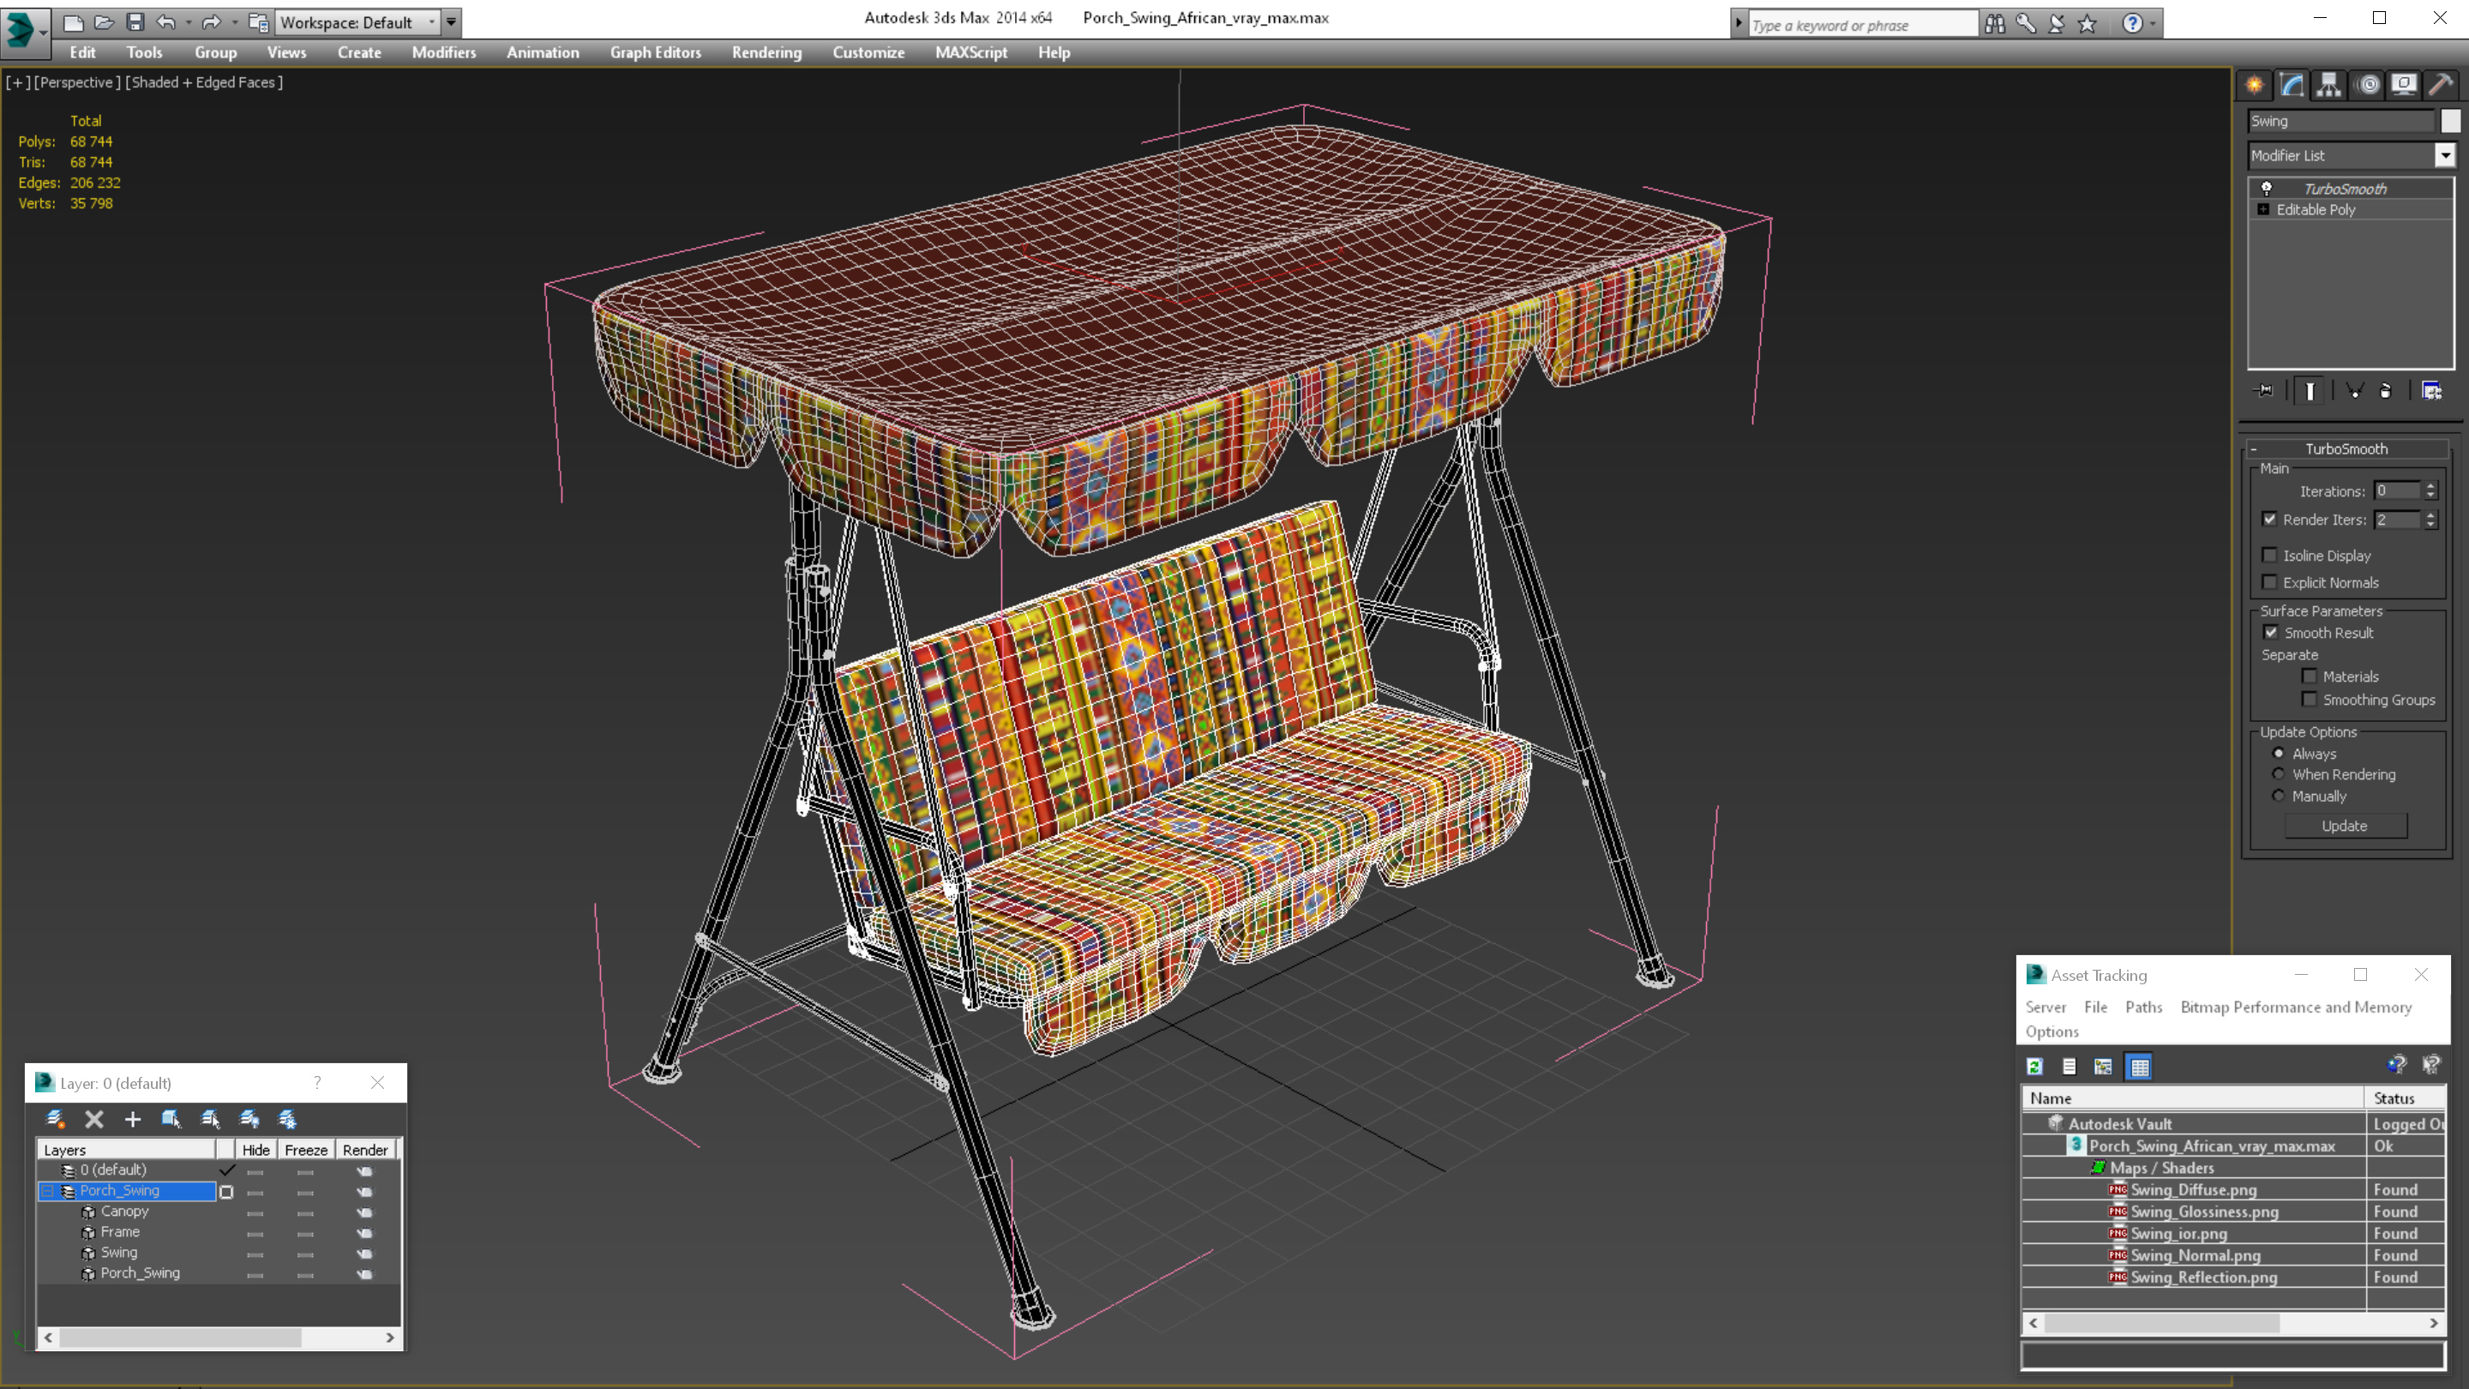Click Select Highlighted Objects icon in Layer dialog
The width and height of the screenshot is (2469, 1389).
click(171, 1119)
